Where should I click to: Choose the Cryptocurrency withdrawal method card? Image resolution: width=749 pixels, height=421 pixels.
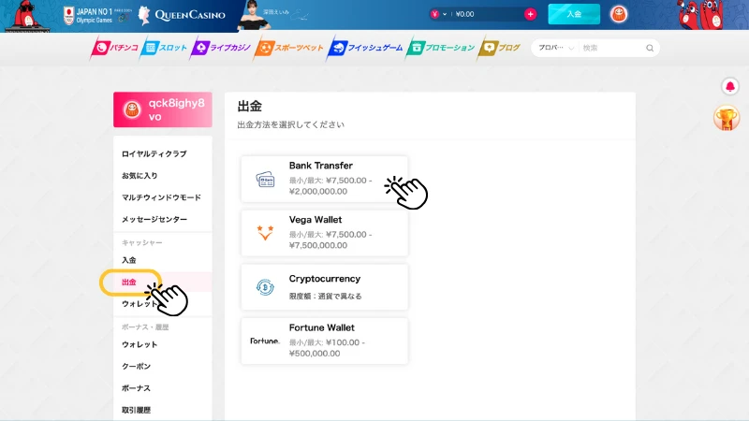click(324, 287)
